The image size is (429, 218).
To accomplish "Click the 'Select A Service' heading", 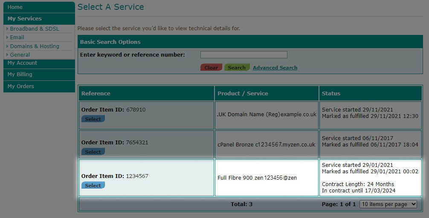I will pos(111,7).
